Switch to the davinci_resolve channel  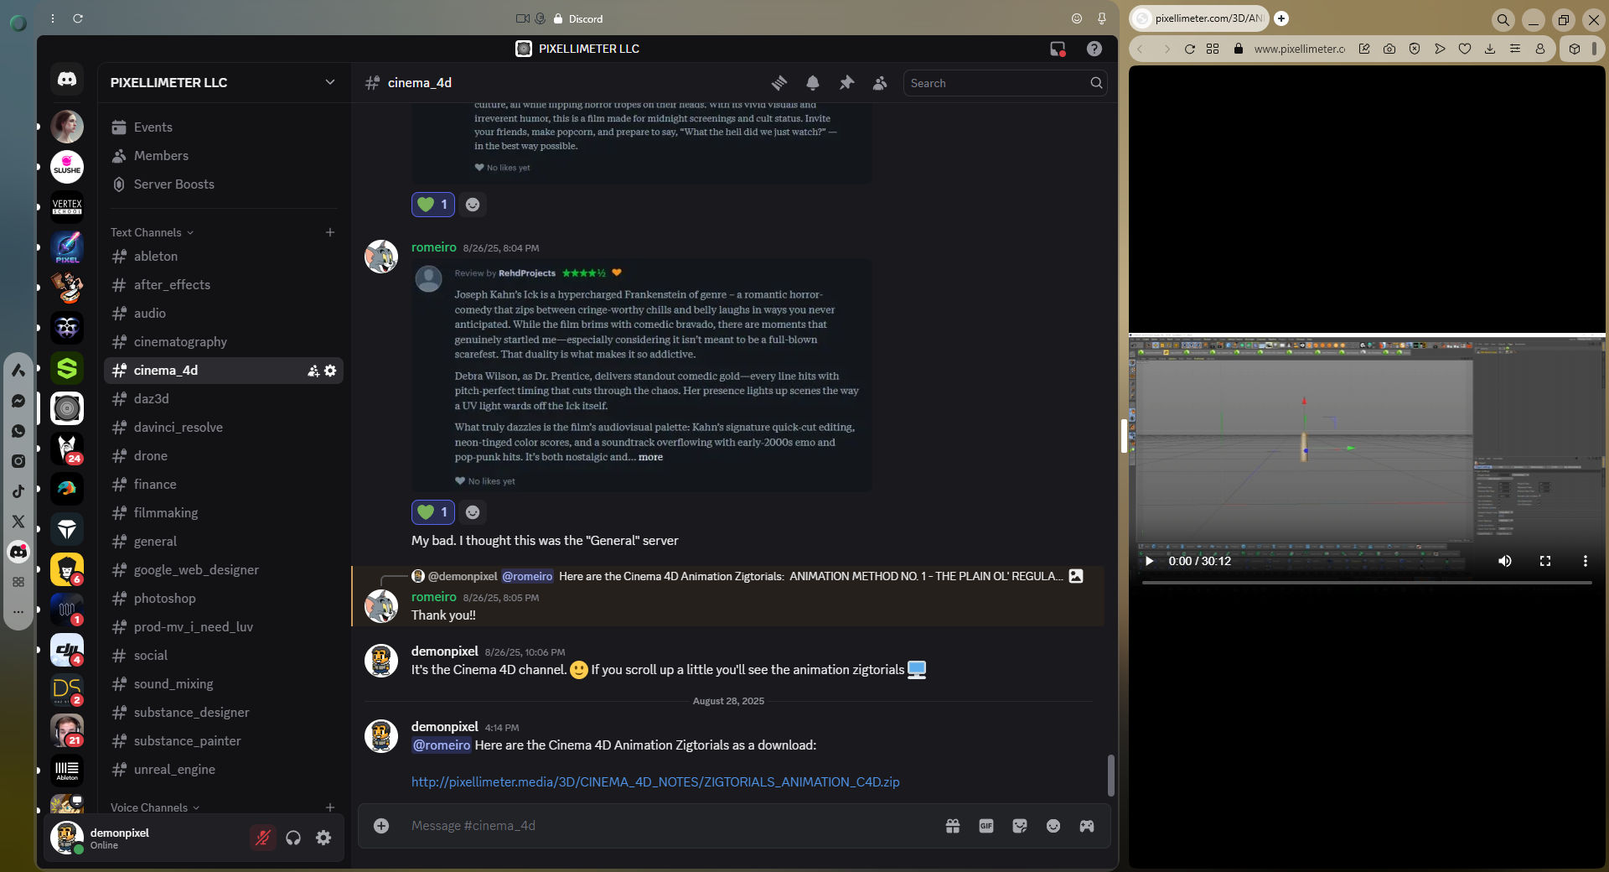click(223, 428)
